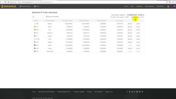176x99 pixels.
Task: Click Депозит for the BNB row
Action: click(x=130, y=24)
